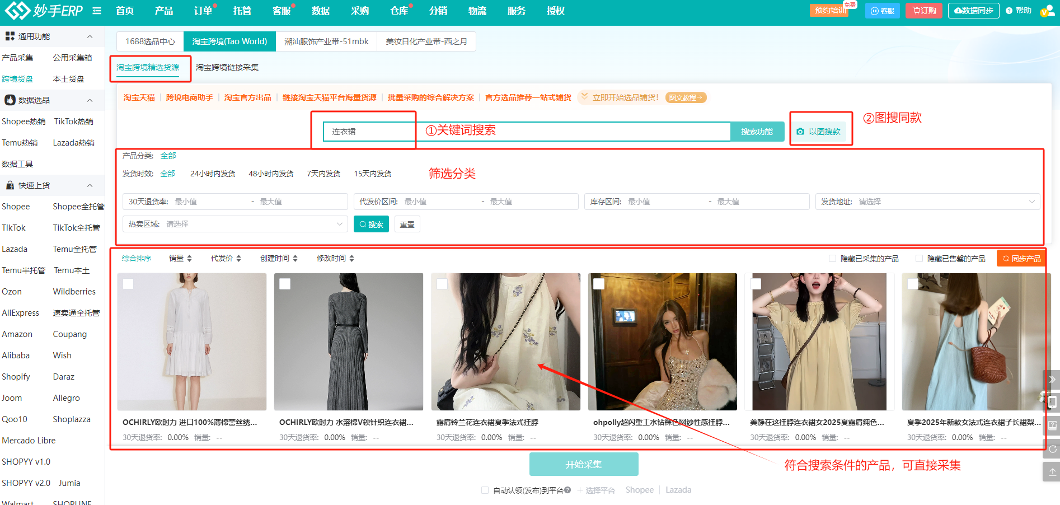Expand floating panel with double-chevron icon
The image size is (1060, 505).
1052,380
